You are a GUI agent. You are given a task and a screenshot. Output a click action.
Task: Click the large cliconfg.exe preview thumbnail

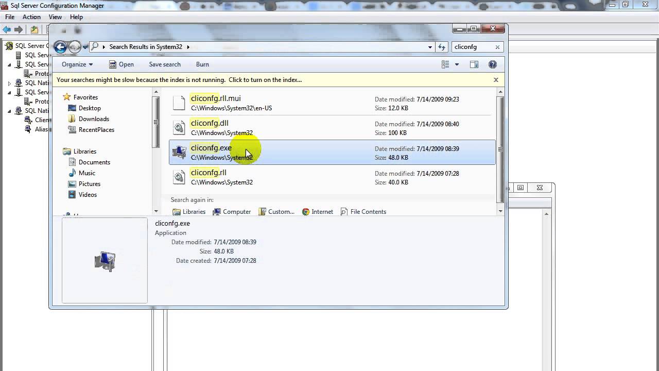(105, 261)
